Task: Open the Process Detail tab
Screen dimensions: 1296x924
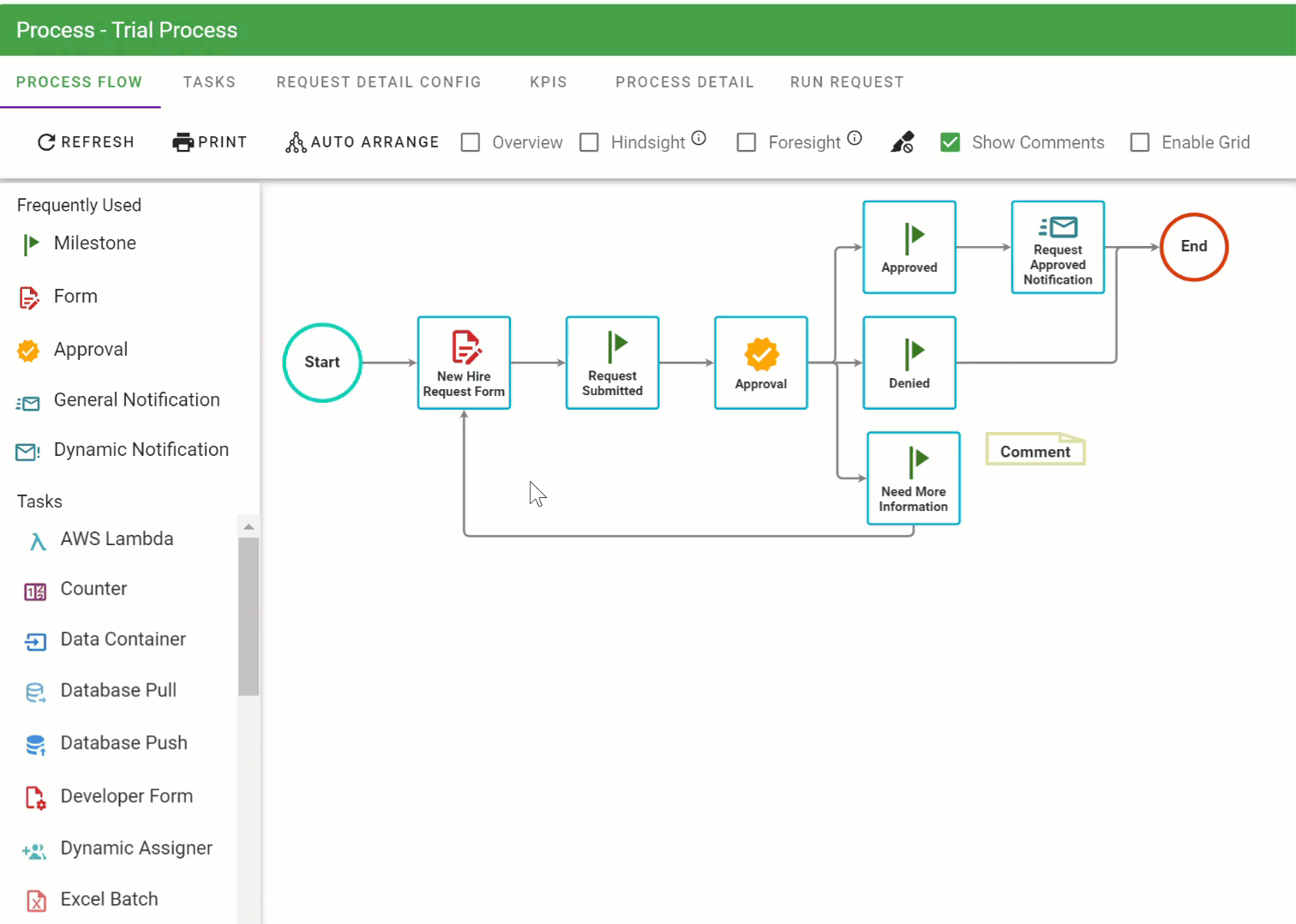Action: (x=685, y=82)
